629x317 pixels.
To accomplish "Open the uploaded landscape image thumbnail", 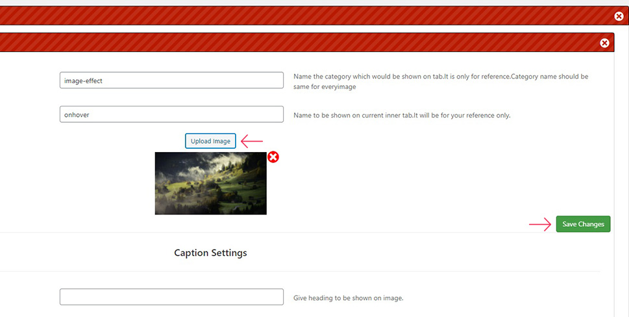I will pos(210,183).
